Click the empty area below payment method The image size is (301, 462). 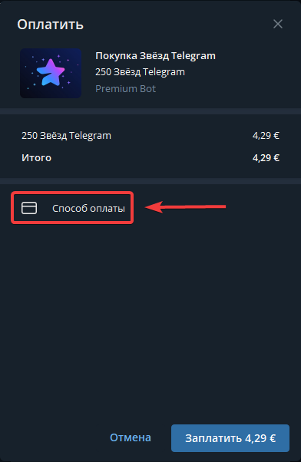tap(150, 321)
